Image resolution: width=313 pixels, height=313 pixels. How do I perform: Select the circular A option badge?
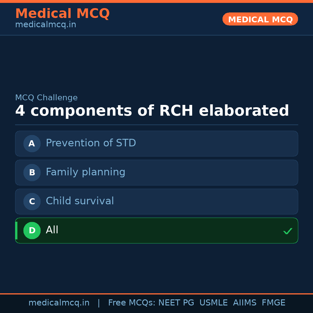click(x=32, y=143)
